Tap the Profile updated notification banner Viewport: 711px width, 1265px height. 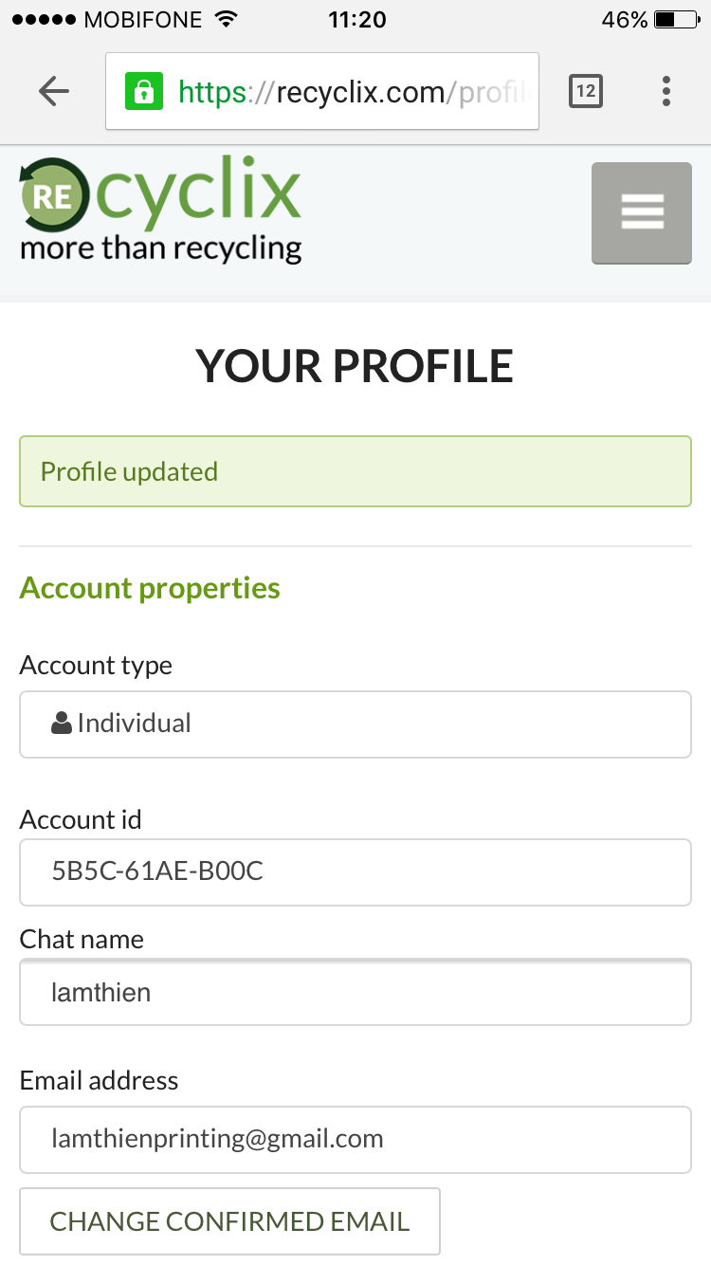(x=355, y=471)
